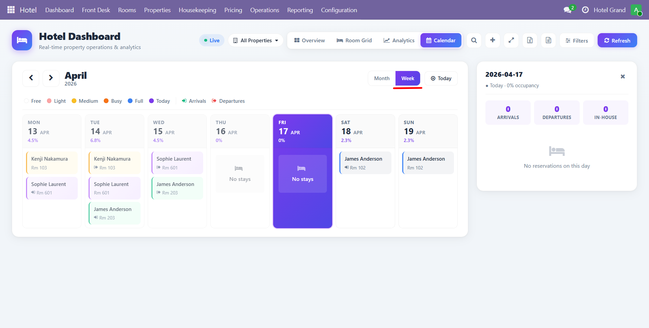Open the Housekeeping menu

[x=197, y=10]
